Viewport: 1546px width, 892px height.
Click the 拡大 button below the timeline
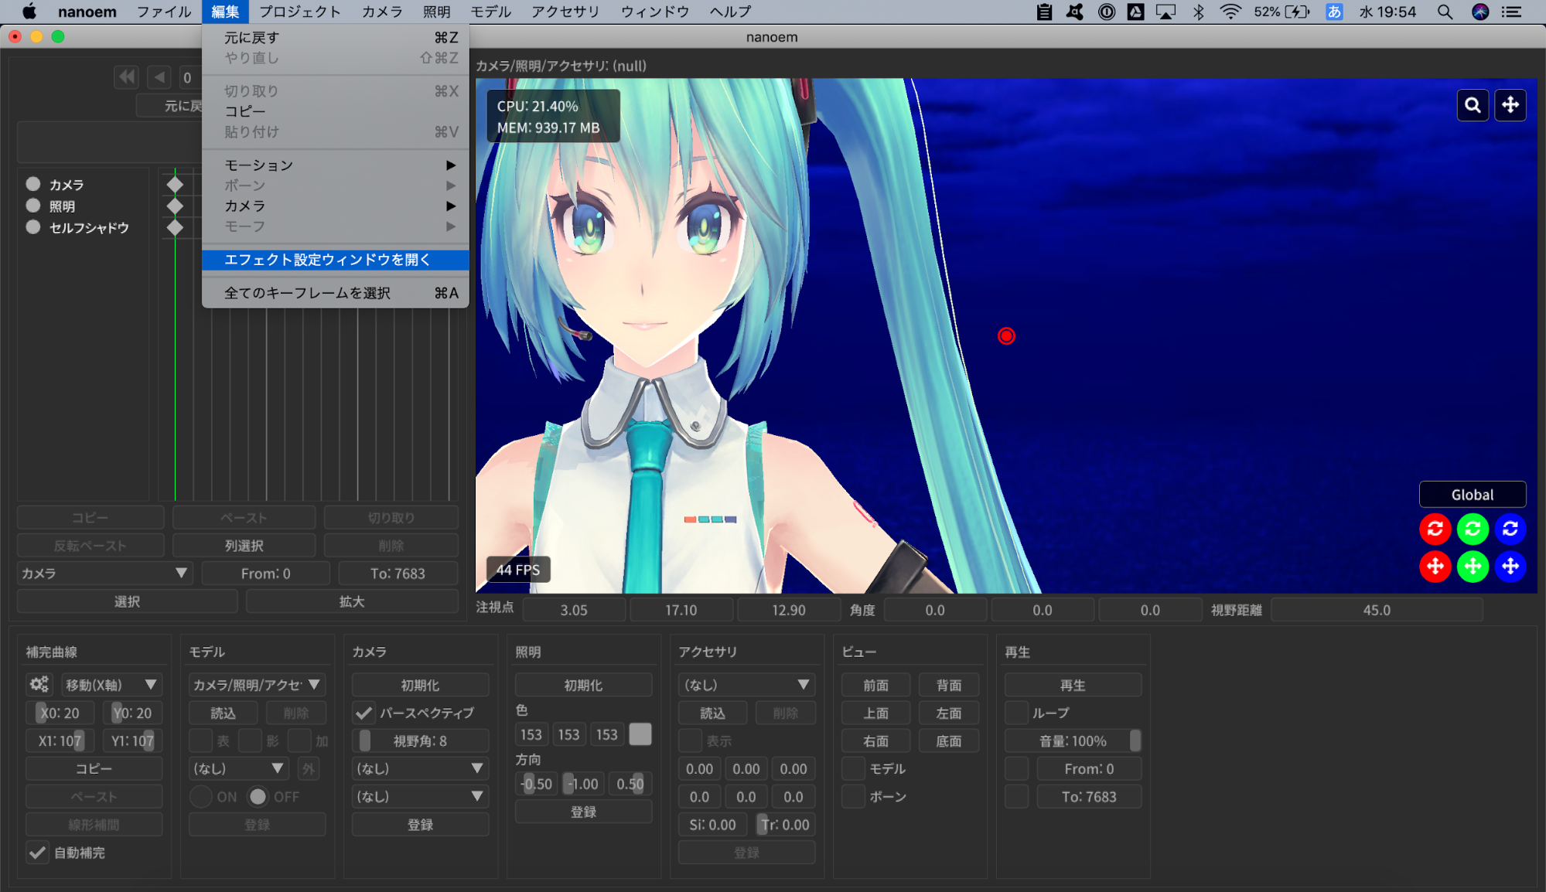pos(352,601)
